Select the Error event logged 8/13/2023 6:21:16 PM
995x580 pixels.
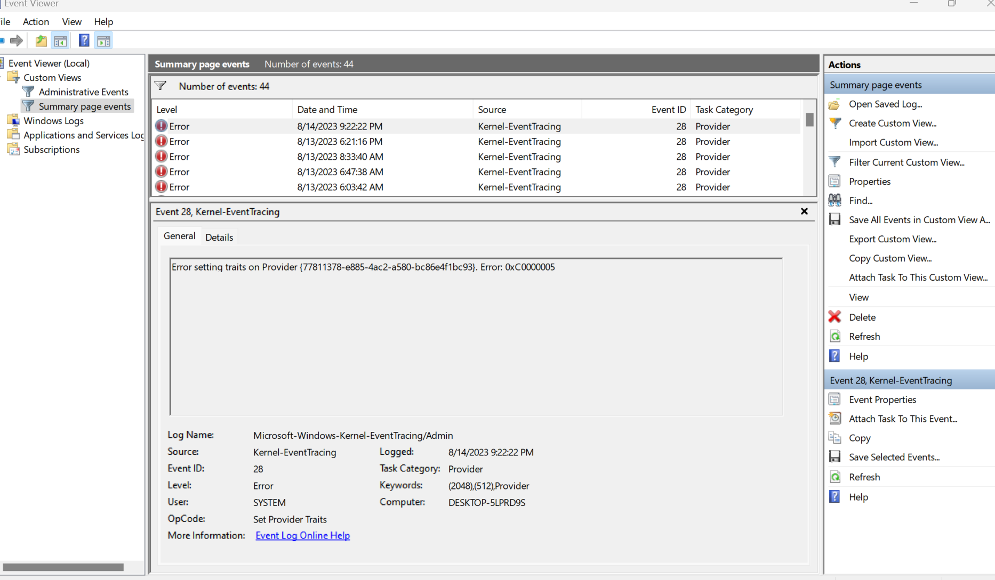[340, 141]
